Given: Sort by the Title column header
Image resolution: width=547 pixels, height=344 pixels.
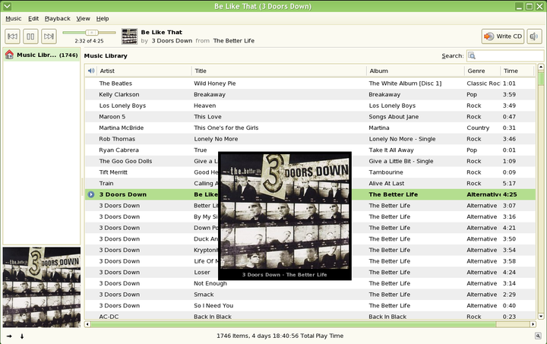Looking at the screenshot, I should [x=279, y=71].
